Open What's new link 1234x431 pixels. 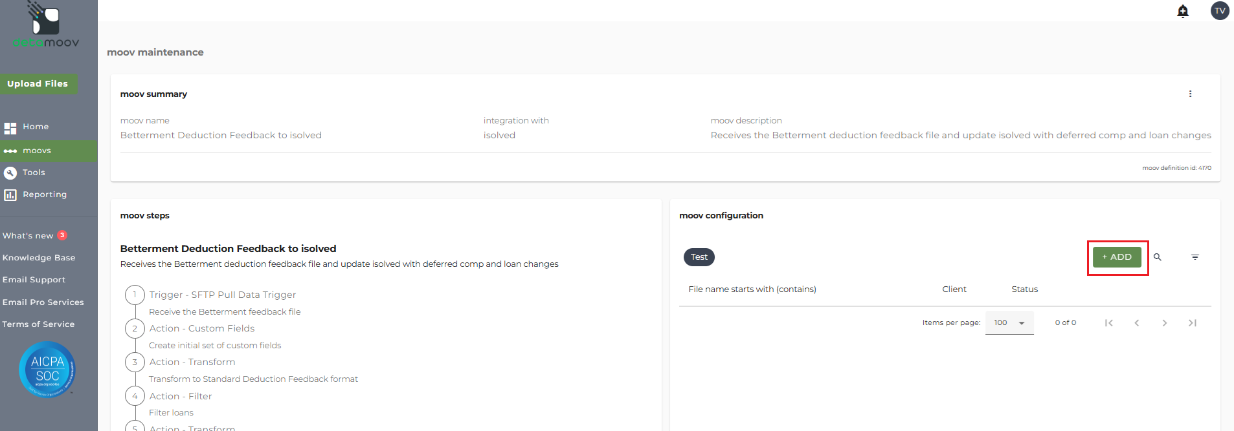coord(28,236)
